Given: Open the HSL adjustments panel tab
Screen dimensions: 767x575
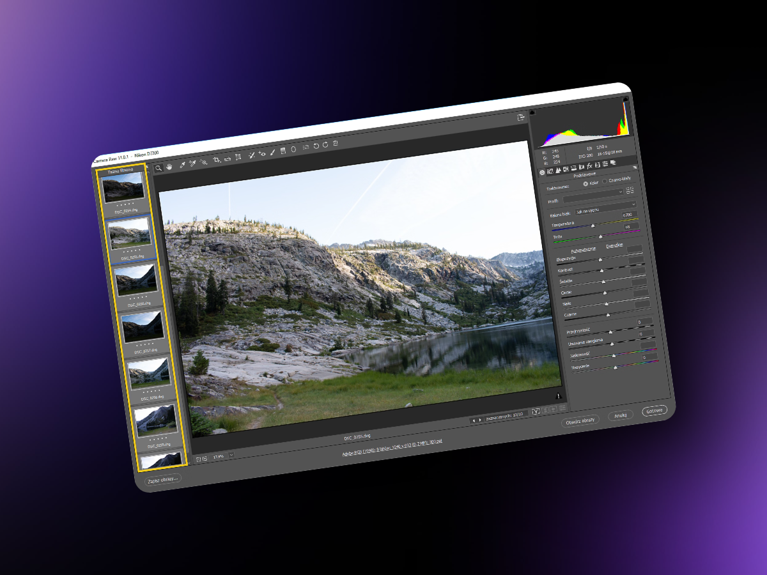Looking at the screenshot, I should pyautogui.click(x=566, y=169).
